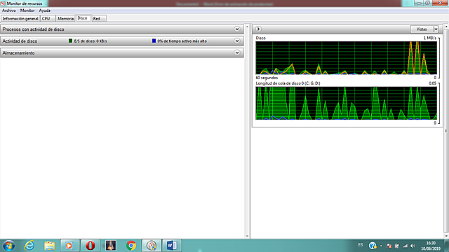
Task: Launch Internet Explorer from taskbar
Action: coord(29,246)
